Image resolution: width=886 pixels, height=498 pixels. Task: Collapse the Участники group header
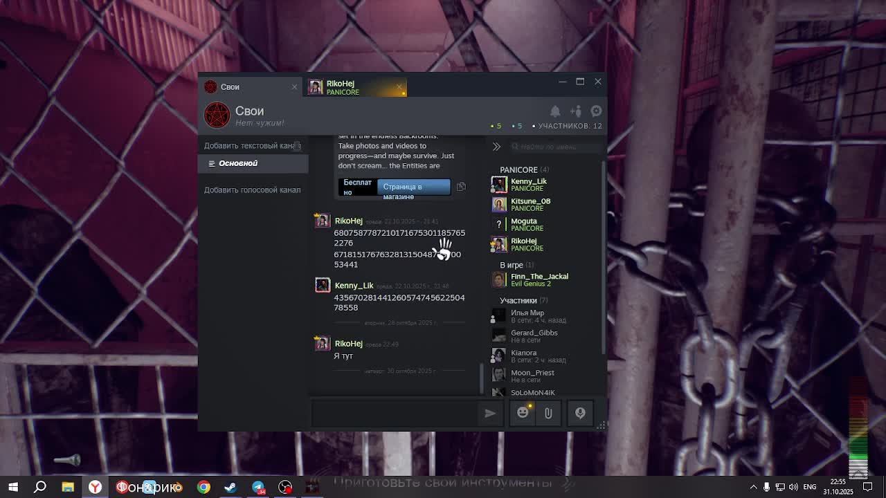tap(523, 300)
